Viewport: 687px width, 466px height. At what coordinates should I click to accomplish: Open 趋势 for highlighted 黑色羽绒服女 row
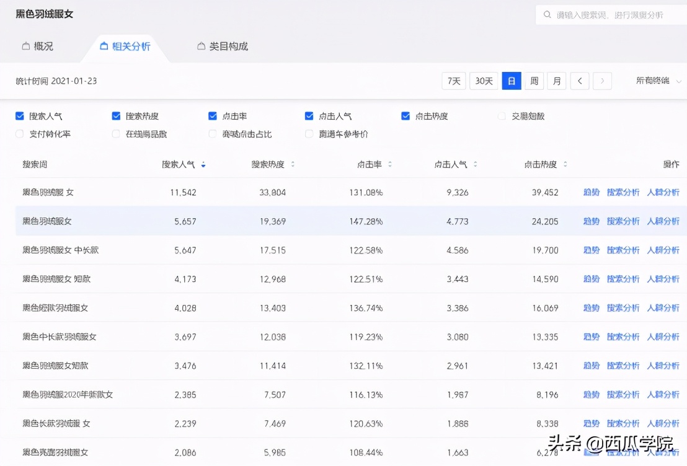pyautogui.click(x=591, y=221)
